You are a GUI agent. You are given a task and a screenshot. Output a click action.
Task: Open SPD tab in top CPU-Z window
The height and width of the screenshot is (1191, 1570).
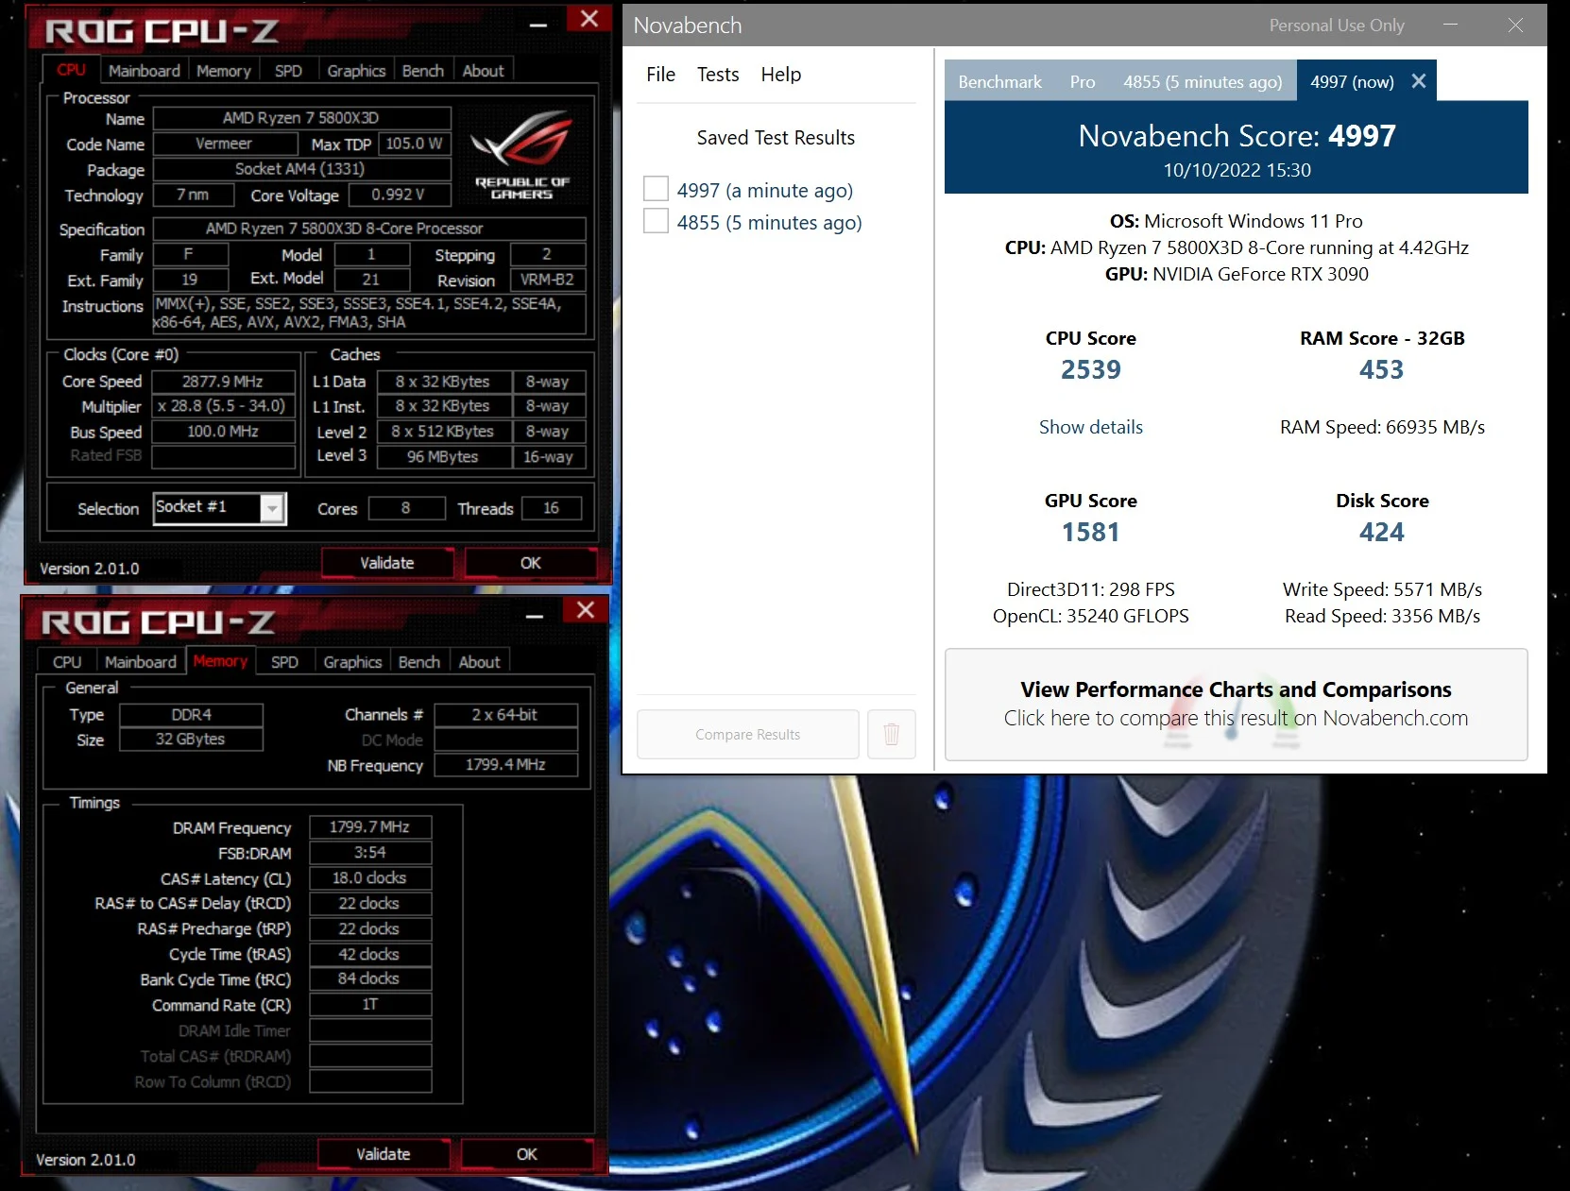[x=288, y=71]
